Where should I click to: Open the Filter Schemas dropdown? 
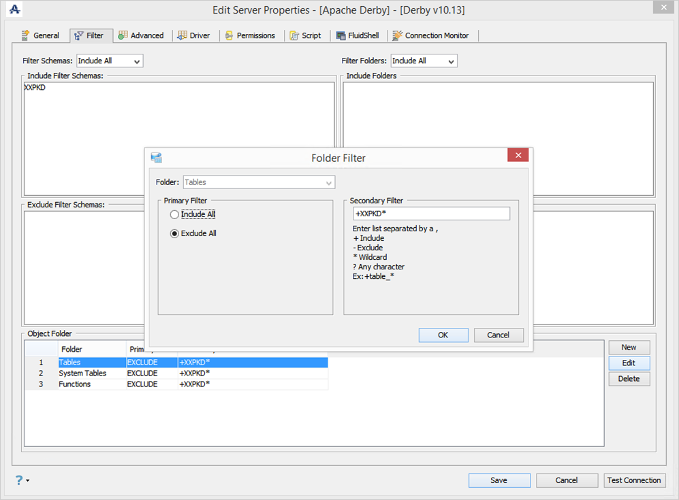(110, 61)
